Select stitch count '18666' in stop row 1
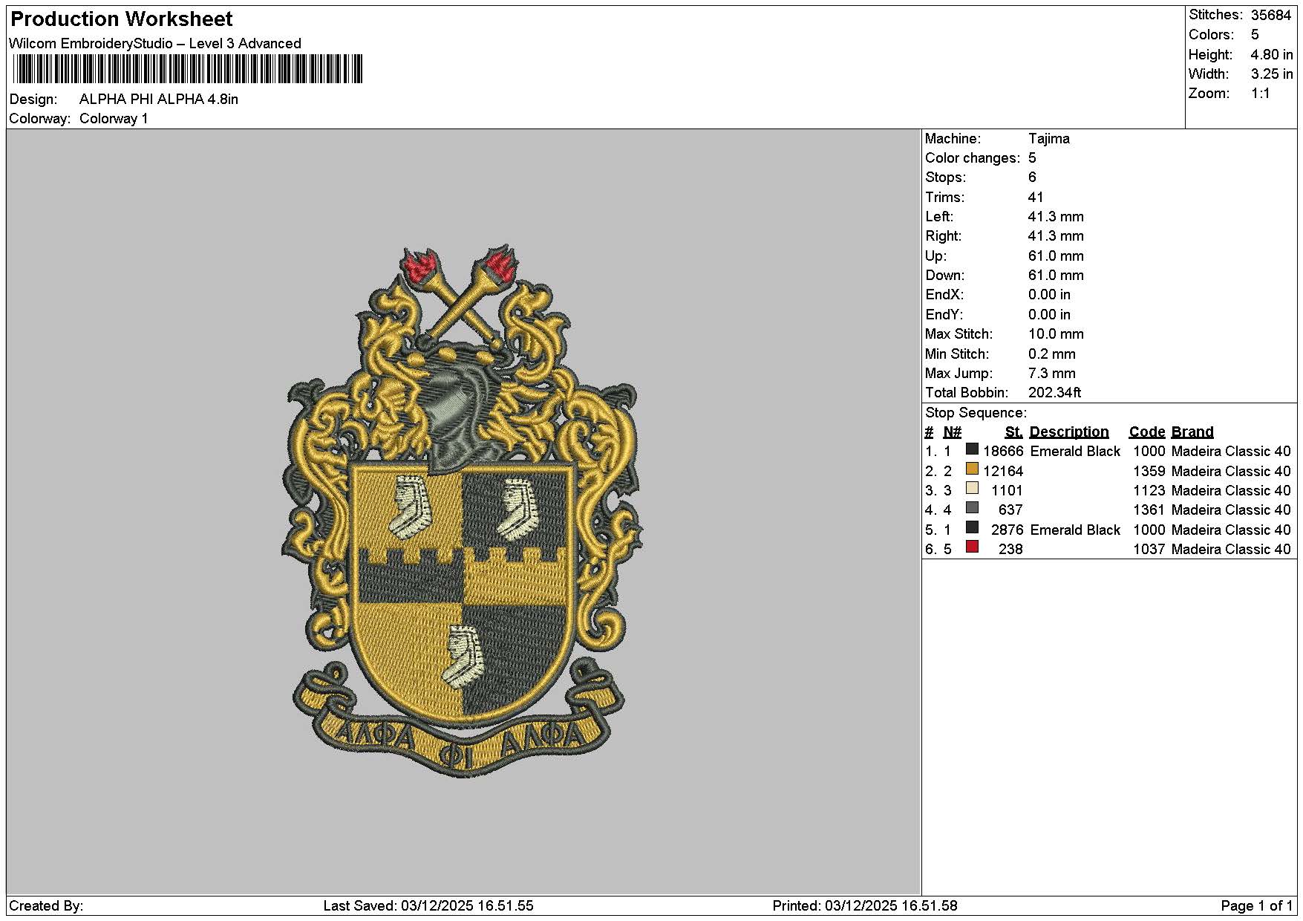This screenshot has width=1303, height=921. [1003, 452]
